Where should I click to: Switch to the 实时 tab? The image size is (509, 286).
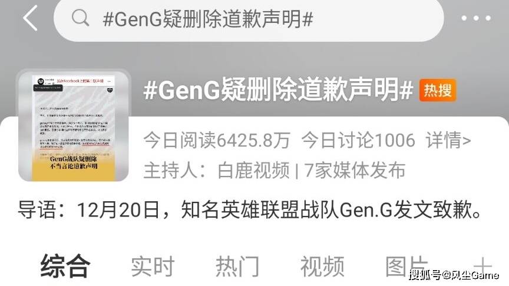tap(153, 267)
